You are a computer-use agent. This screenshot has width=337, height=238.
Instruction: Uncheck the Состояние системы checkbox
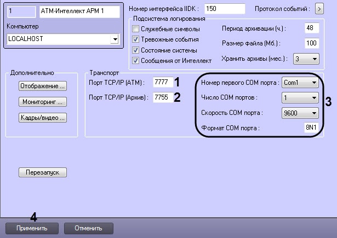point(135,50)
